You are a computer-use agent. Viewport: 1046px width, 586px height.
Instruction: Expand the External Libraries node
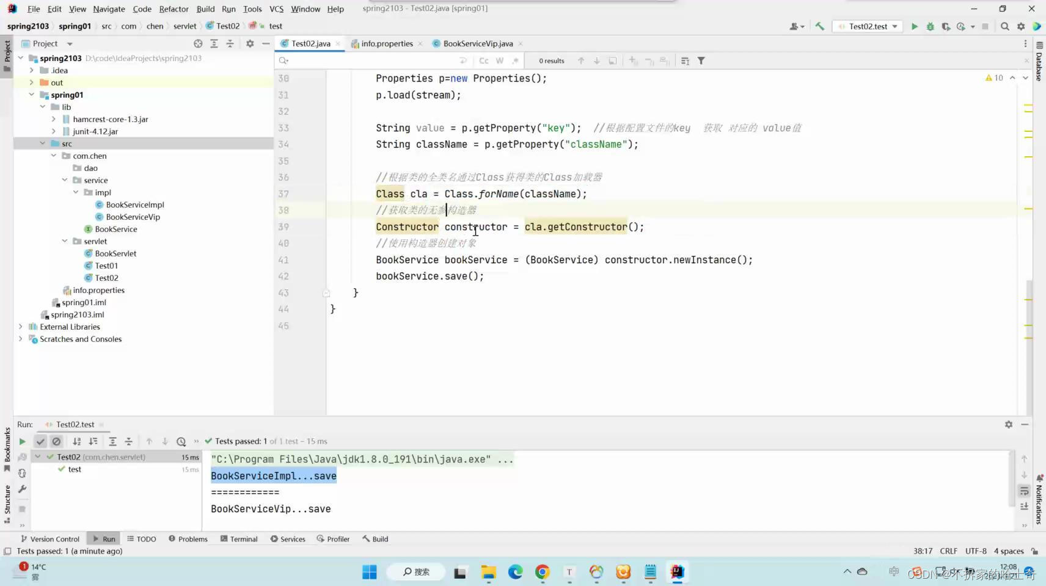[20, 327]
